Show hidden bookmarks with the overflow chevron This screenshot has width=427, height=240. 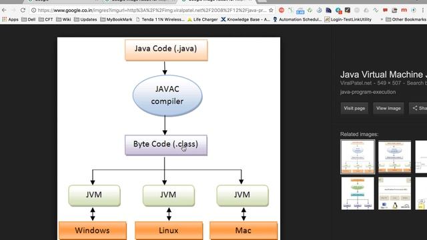tap(382, 19)
